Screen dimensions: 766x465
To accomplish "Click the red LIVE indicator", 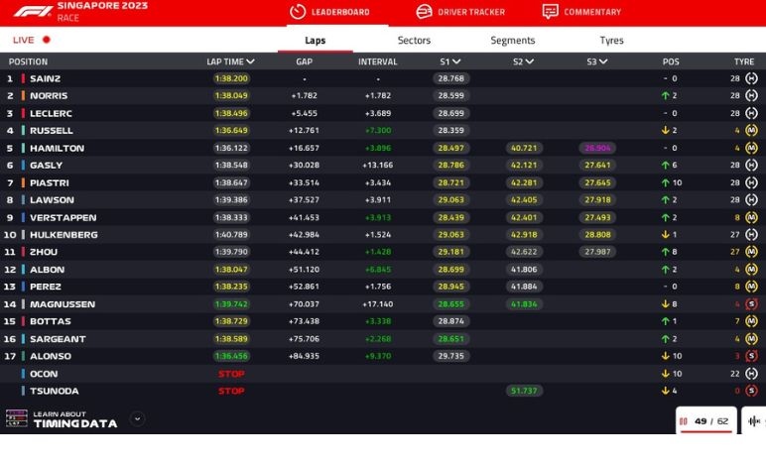I will pyautogui.click(x=46, y=41).
